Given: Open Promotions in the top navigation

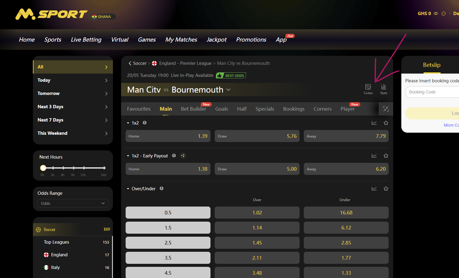Looking at the screenshot, I should [251, 39].
